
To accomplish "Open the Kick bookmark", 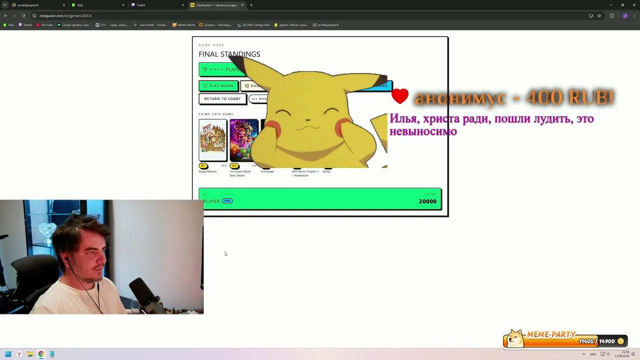I will [x=8, y=25].
